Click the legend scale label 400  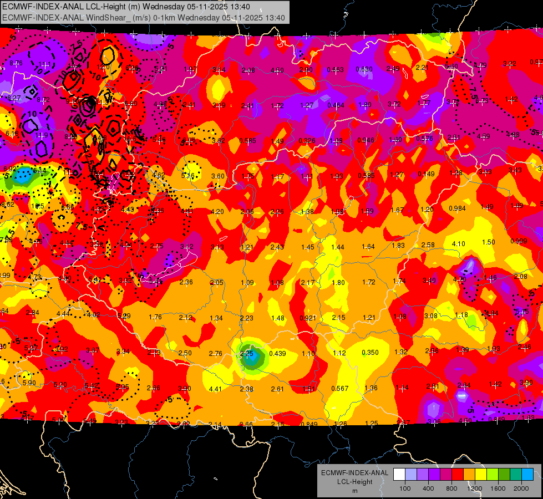pos(428,488)
